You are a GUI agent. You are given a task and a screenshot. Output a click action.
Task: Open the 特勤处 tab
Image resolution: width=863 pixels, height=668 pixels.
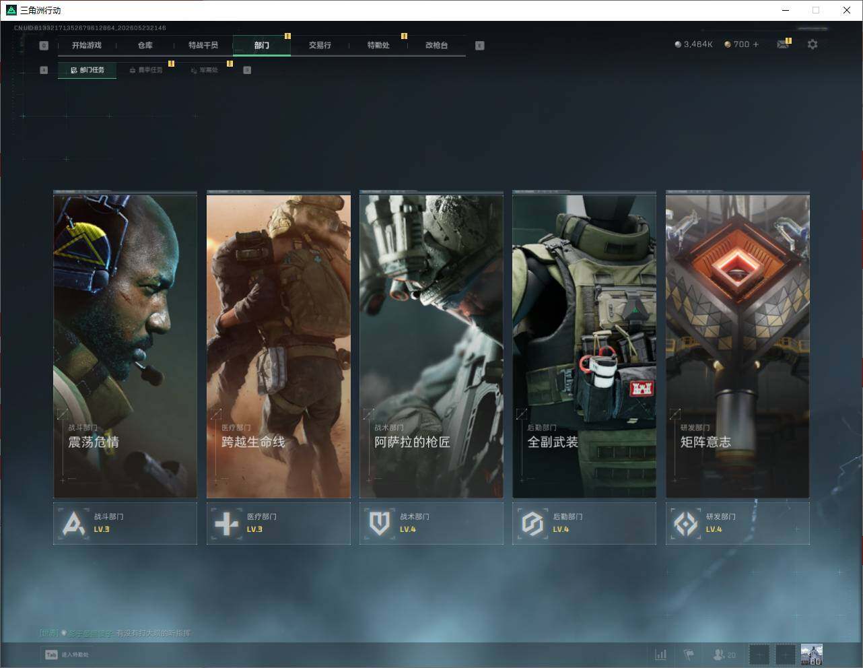378,45
